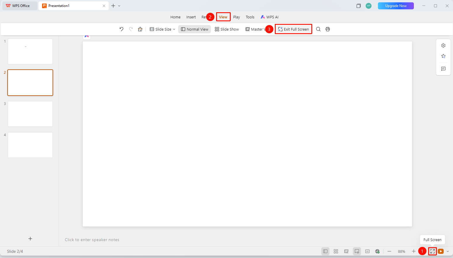This screenshot has width=453, height=258.
Task: Click the 88% zoom level value
Action: pos(402,251)
